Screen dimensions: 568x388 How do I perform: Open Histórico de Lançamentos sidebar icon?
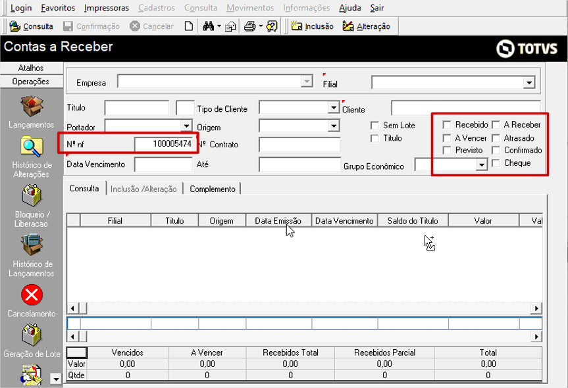32,245
